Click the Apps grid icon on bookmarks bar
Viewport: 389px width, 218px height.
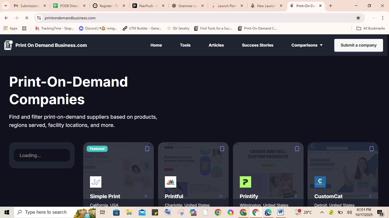click(x=5, y=28)
